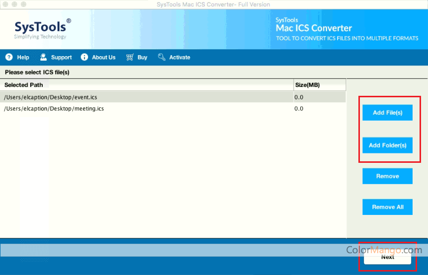
Task: Click the Help question mark icon
Action: pyautogui.click(x=9, y=57)
